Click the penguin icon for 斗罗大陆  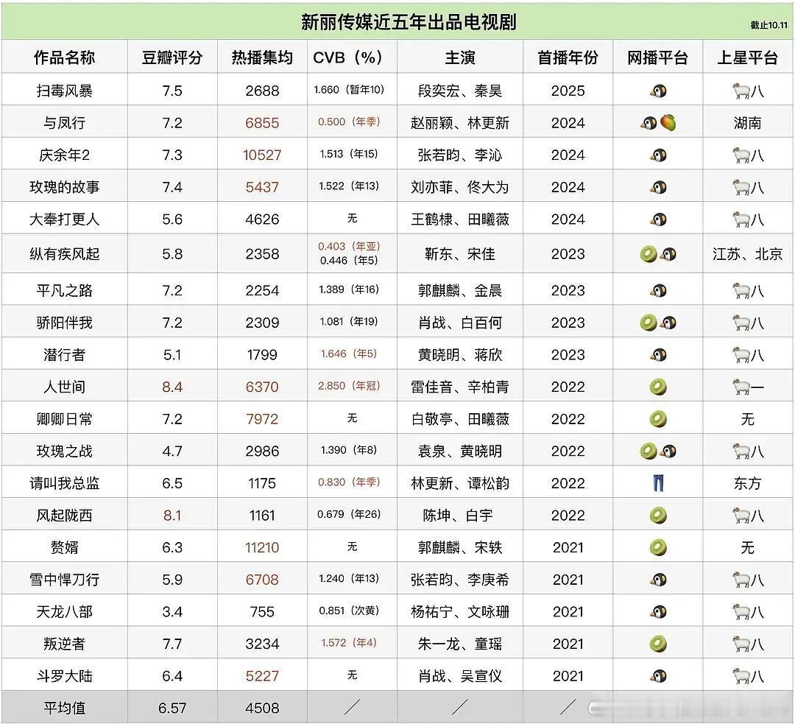click(657, 675)
